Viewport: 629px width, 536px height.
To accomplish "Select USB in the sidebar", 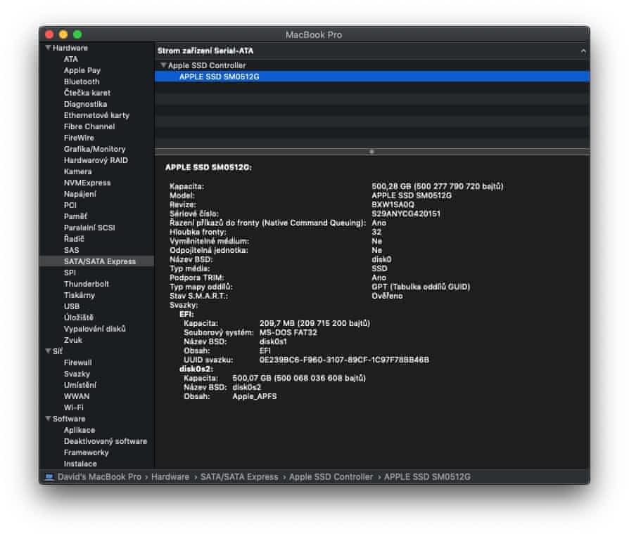I will point(72,306).
